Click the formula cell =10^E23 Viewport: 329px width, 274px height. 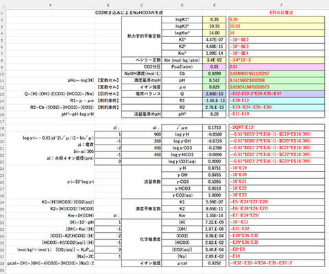[x=277, y=195]
